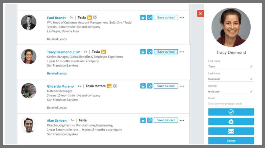Image resolution: width=265 pixels, height=148 pixels.
Task: Click the checkmark verify button in side panel
Action: pyautogui.click(x=231, y=112)
